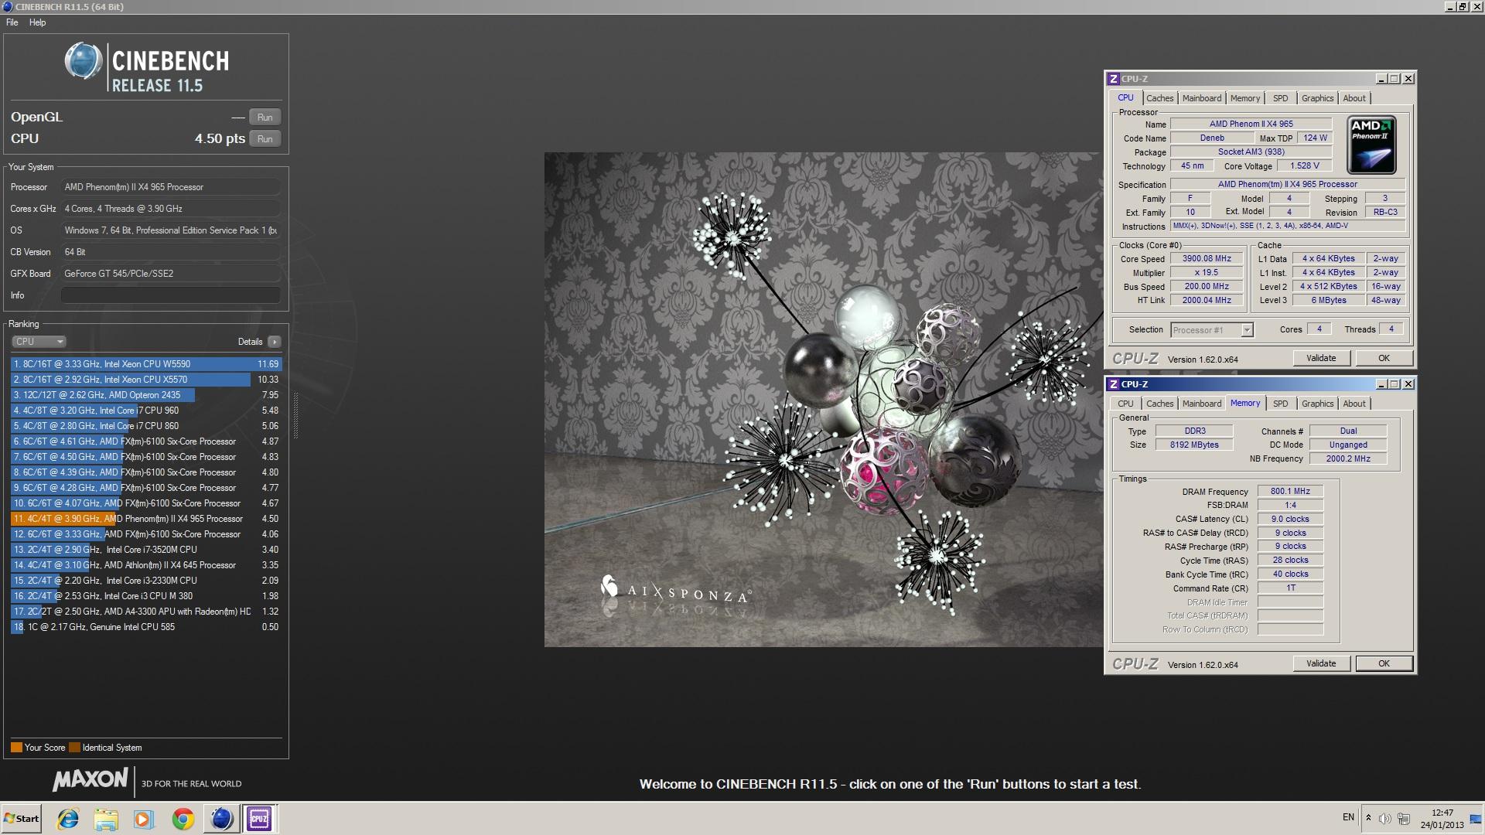This screenshot has height=835, width=1485.
Task: Click the rendered AIXSPONZA scene image
Action: (824, 400)
